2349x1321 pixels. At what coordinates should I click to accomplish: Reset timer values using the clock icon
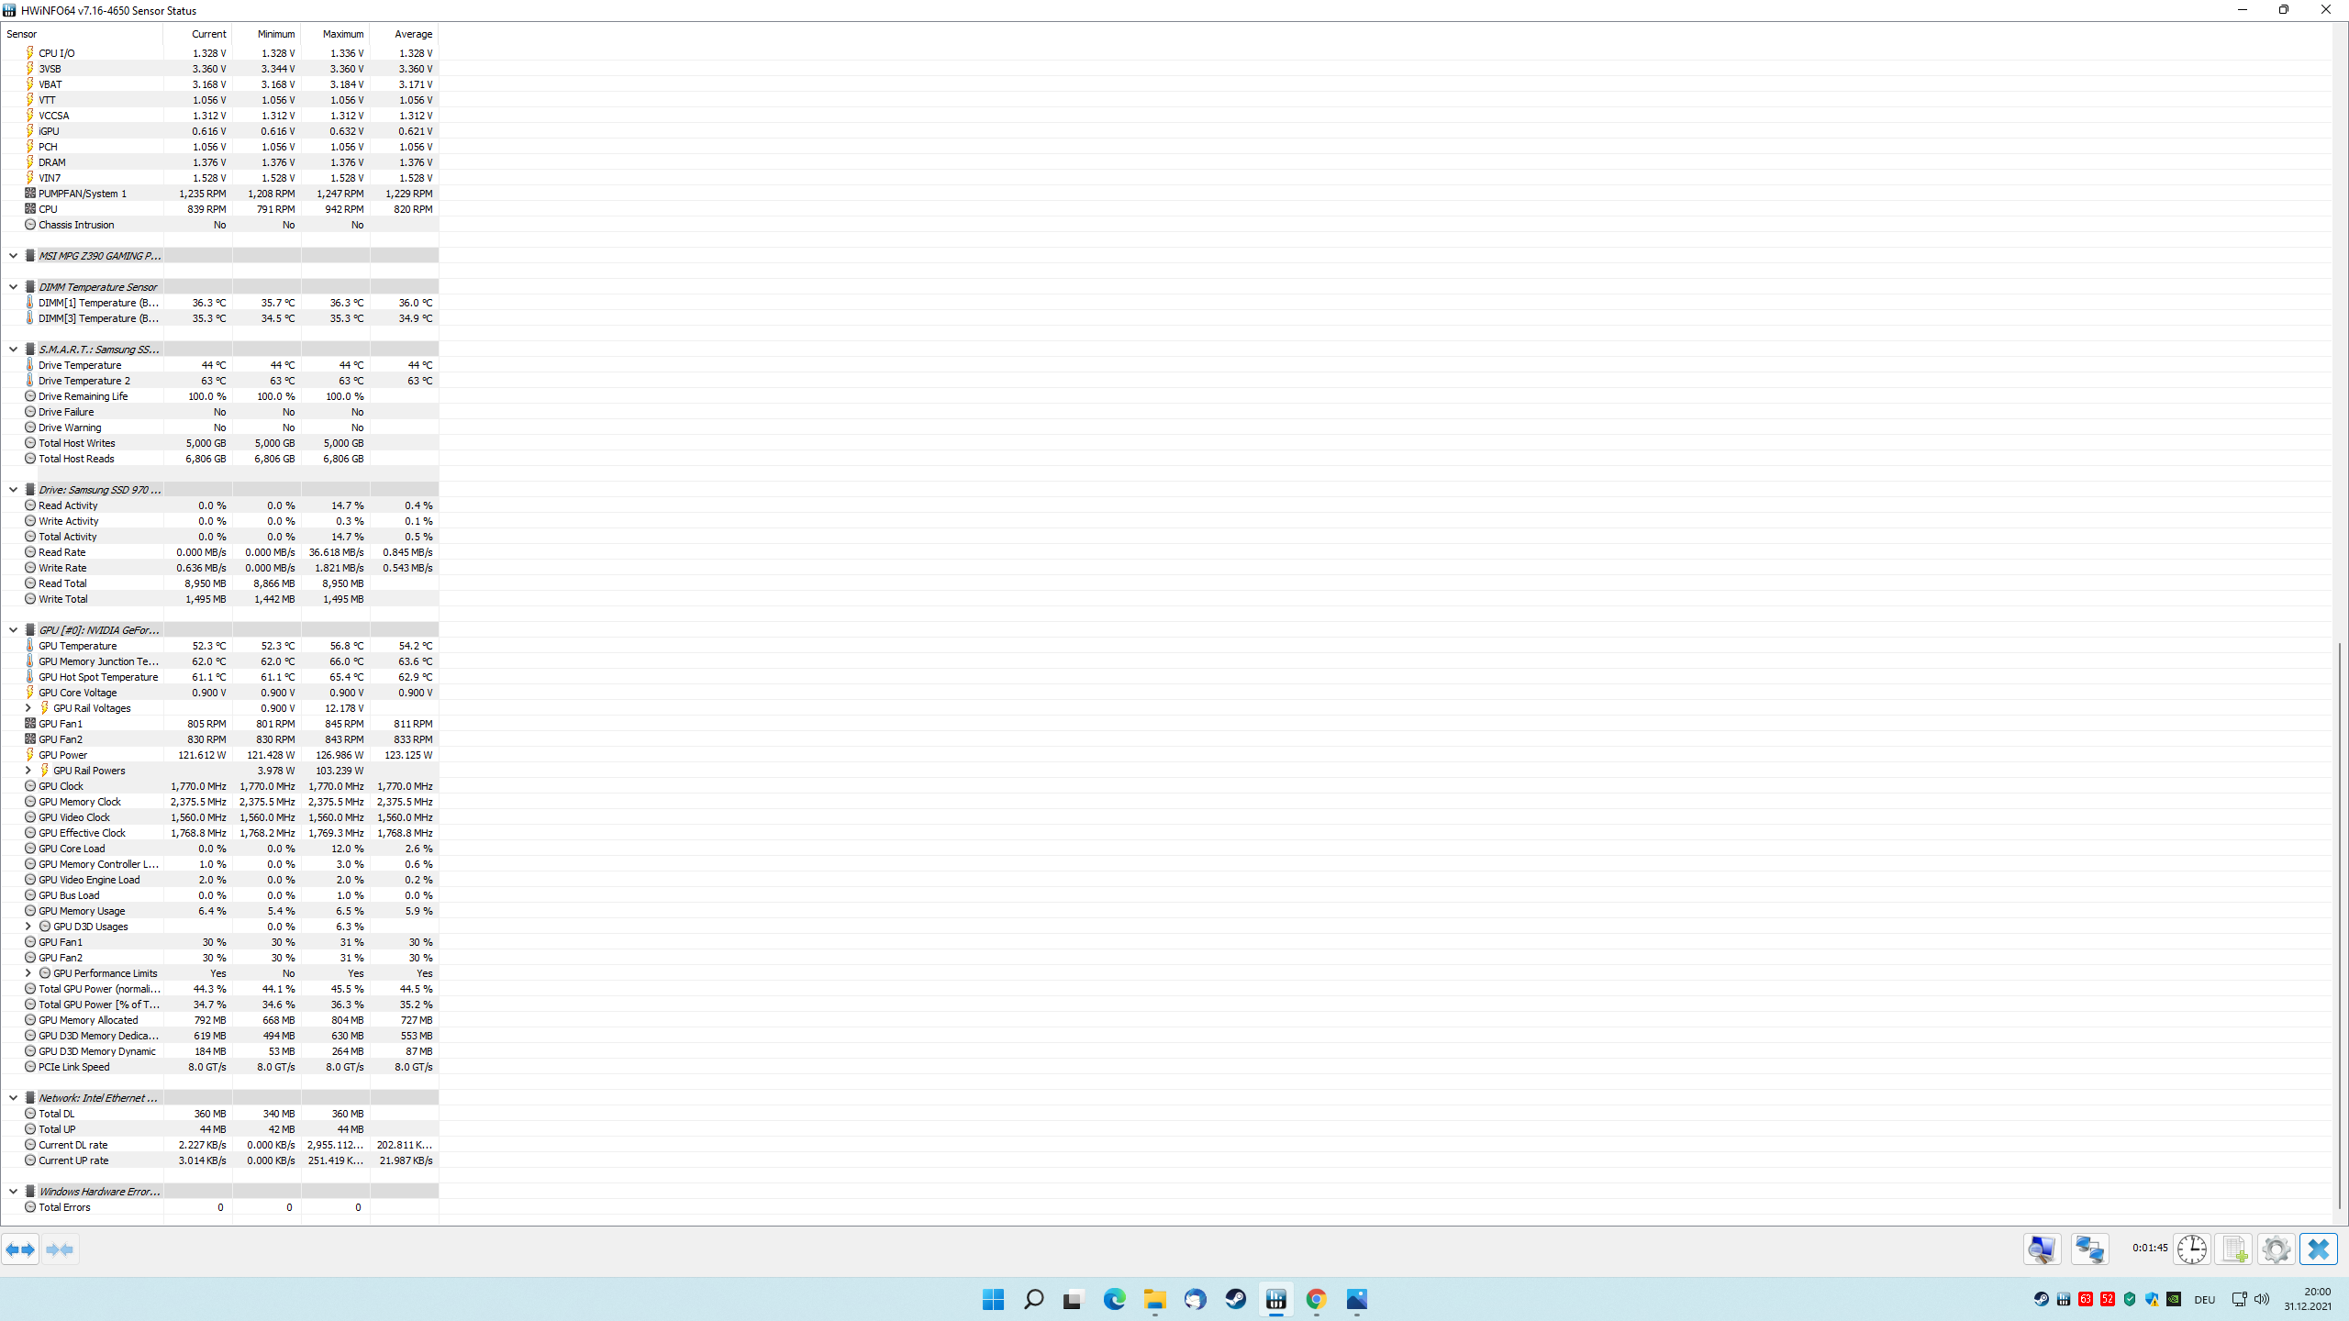(x=2193, y=1249)
